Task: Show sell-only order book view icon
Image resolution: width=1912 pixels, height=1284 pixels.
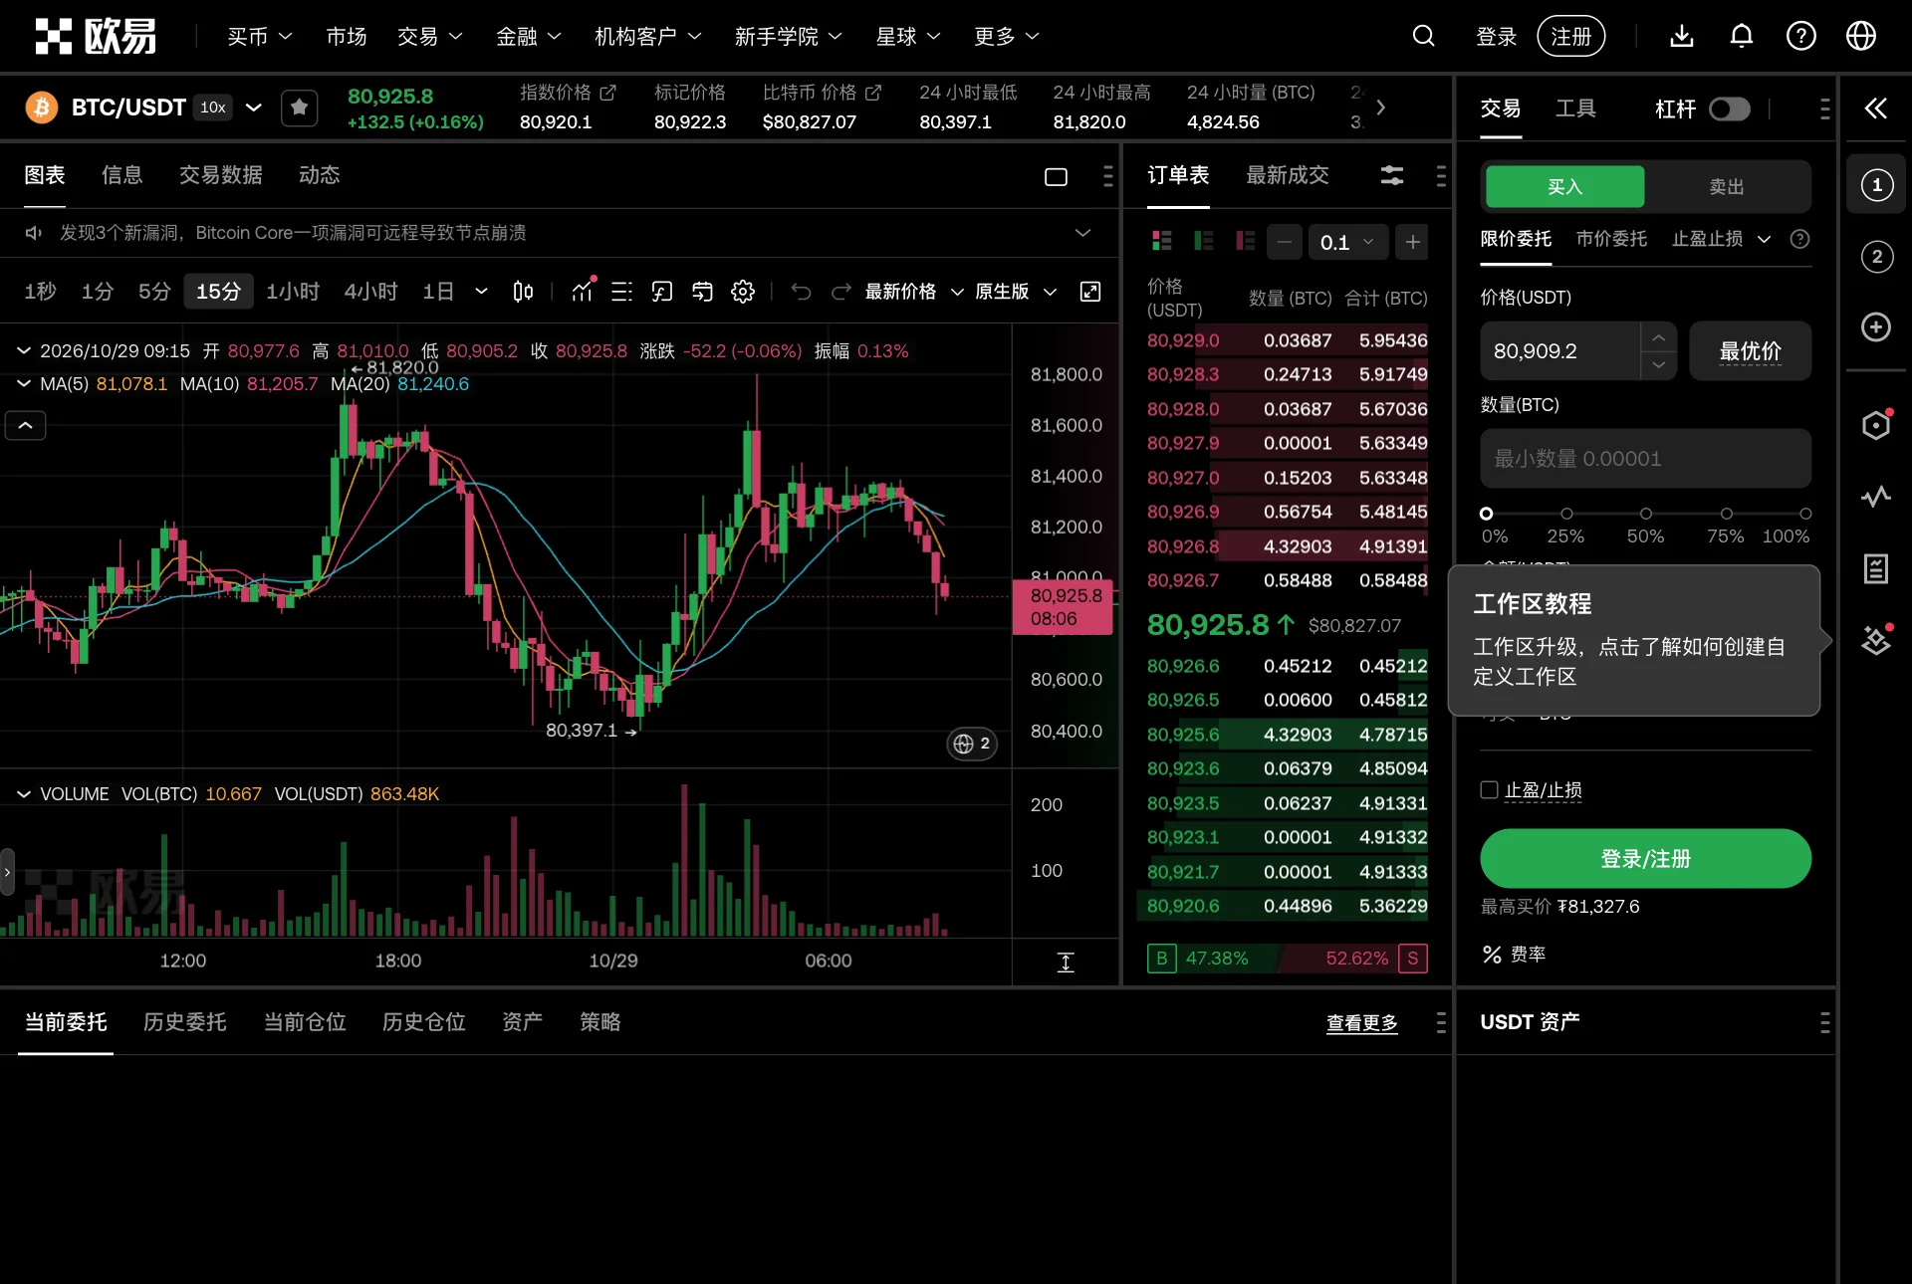Action: [1245, 241]
